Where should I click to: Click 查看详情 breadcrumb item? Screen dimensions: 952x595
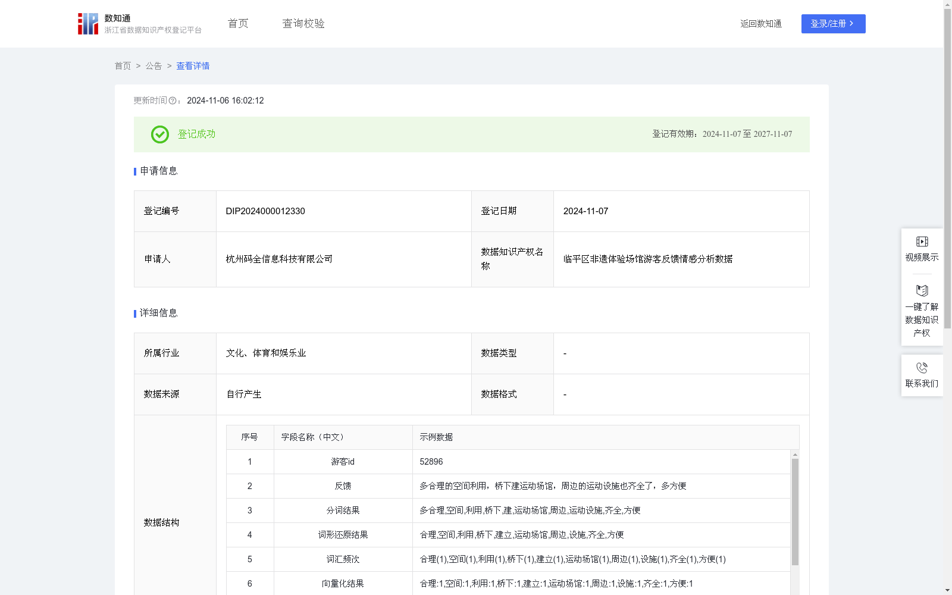[x=193, y=66]
